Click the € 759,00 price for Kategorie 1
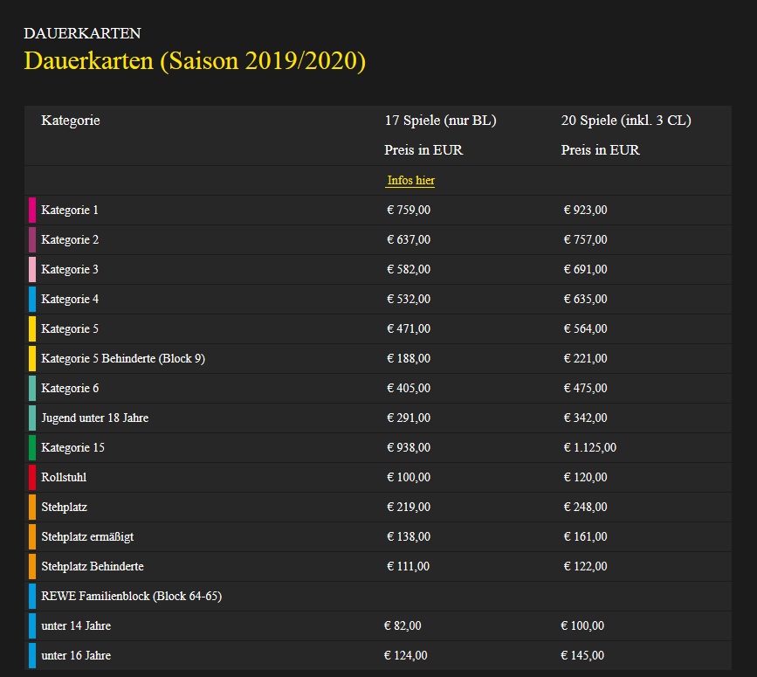The height and width of the screenshot is (677, 757). tap(409, 210)
